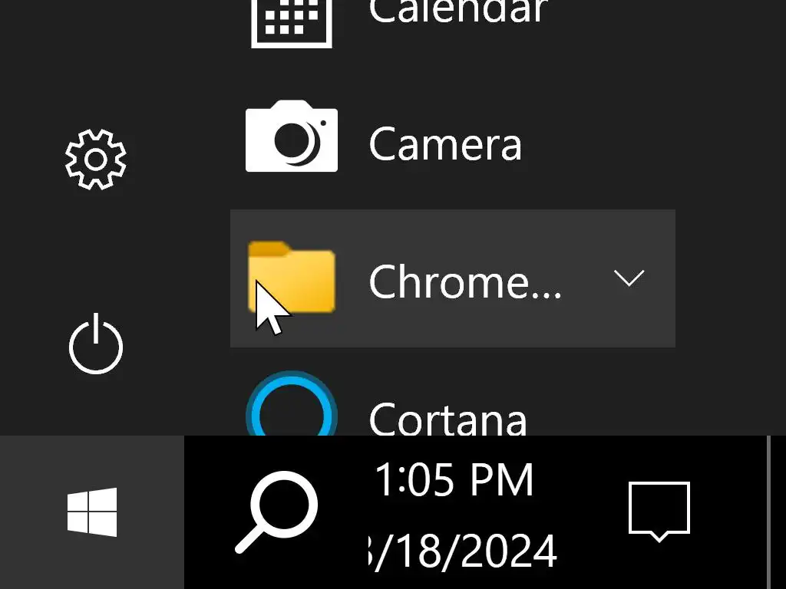Open the clock showing 1:05 PM
This screenshot has height=589, width=786.
tap(454, 480)
